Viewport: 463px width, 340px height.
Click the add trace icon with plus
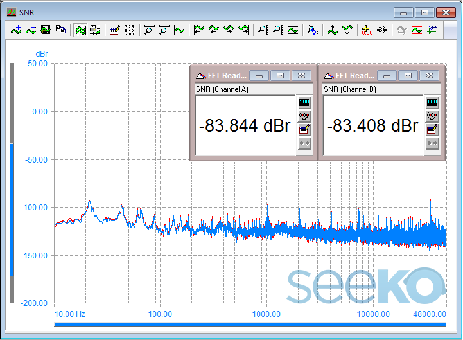coord(16,30)
